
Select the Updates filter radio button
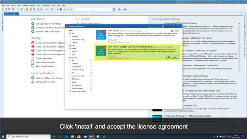[x=70, y=43]
